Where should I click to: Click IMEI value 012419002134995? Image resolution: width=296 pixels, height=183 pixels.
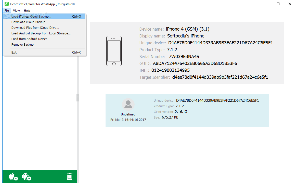click(x=171, y=70)
